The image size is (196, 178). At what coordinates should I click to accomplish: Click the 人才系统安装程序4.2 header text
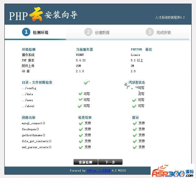(x=170, y=17)
